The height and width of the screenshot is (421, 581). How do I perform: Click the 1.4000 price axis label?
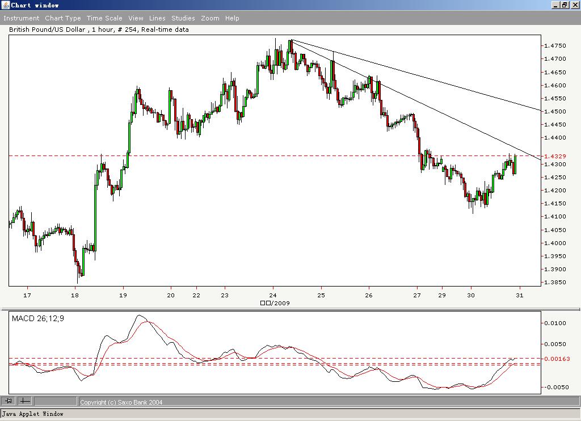coord(555,243)
